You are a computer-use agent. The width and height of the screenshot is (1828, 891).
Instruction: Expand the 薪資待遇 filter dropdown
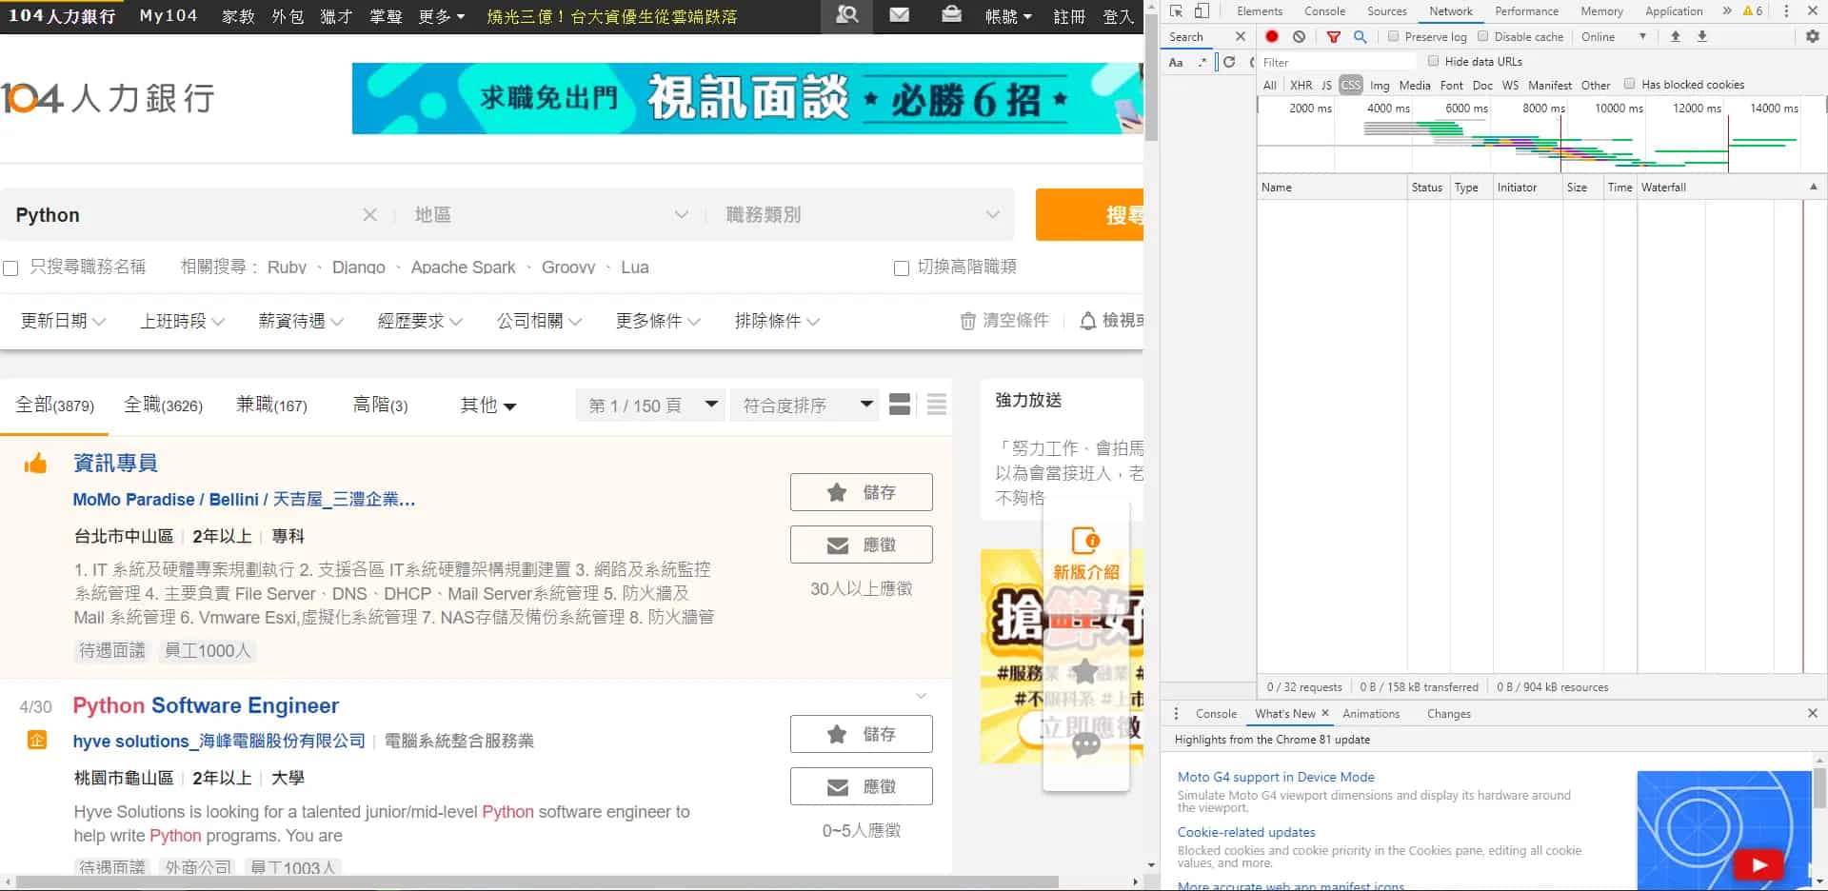pyautogui.click(x=300, y=322)
